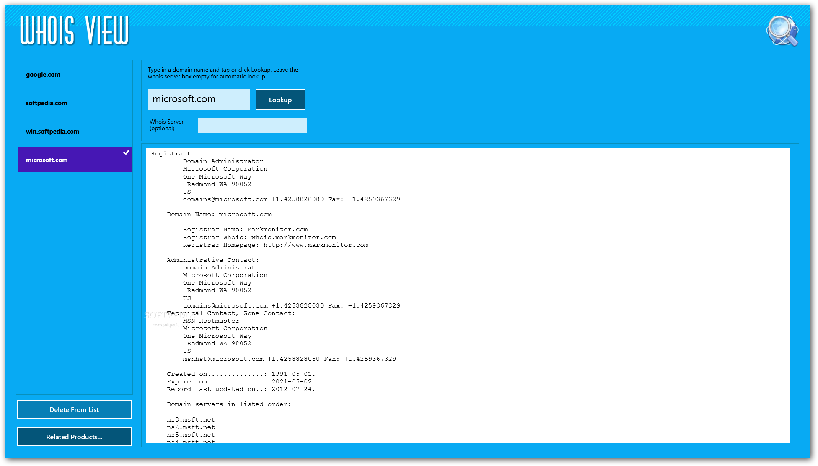
Task: Click 'Administrative Contact:' heading text
Action: click(x=213, y=260)
